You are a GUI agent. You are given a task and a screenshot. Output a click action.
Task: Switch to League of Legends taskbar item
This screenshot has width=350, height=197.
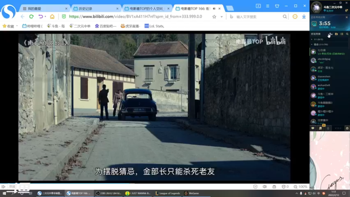[x=168, y=193]
